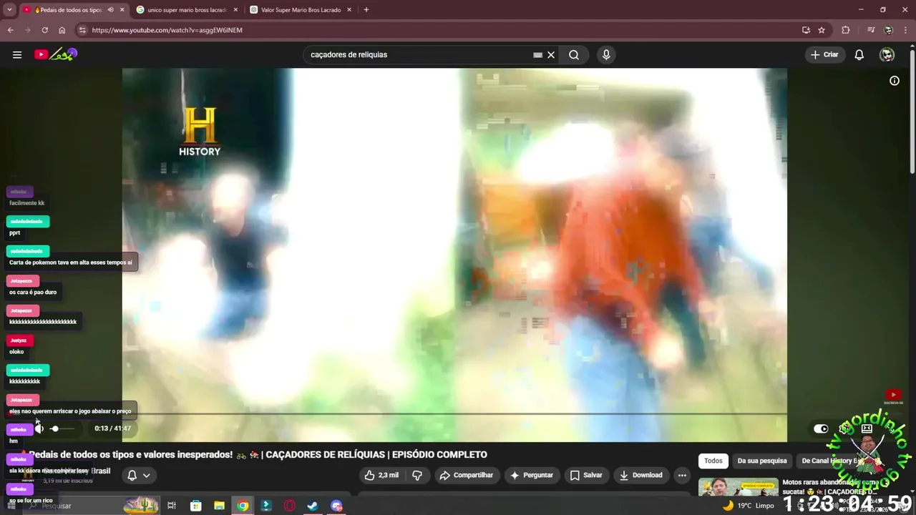The height and width of the screenshot is (515, 916).
Task: Open Microsoft Store on taskbar
Action: coord(195,506)
